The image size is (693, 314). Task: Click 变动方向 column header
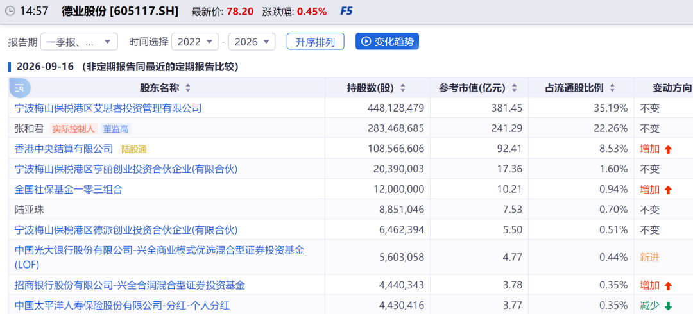672,88
